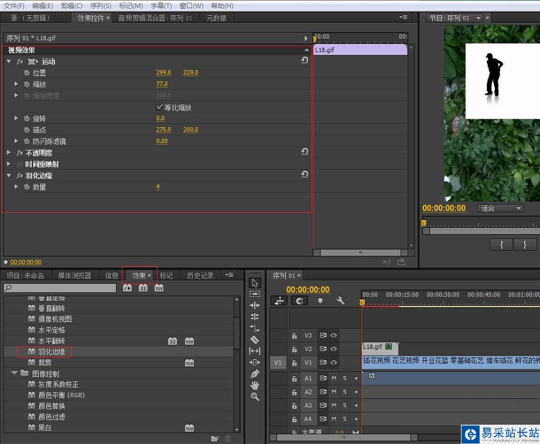
Task: Mute audio track A1
Action: tap(334, 378)
